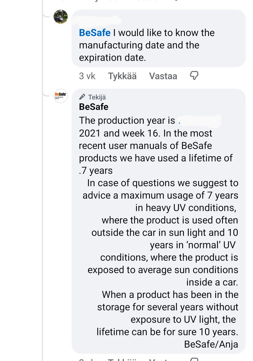Open the commenter's round profile picture
The width and height of the screenshot is (253, 361).
61,17
